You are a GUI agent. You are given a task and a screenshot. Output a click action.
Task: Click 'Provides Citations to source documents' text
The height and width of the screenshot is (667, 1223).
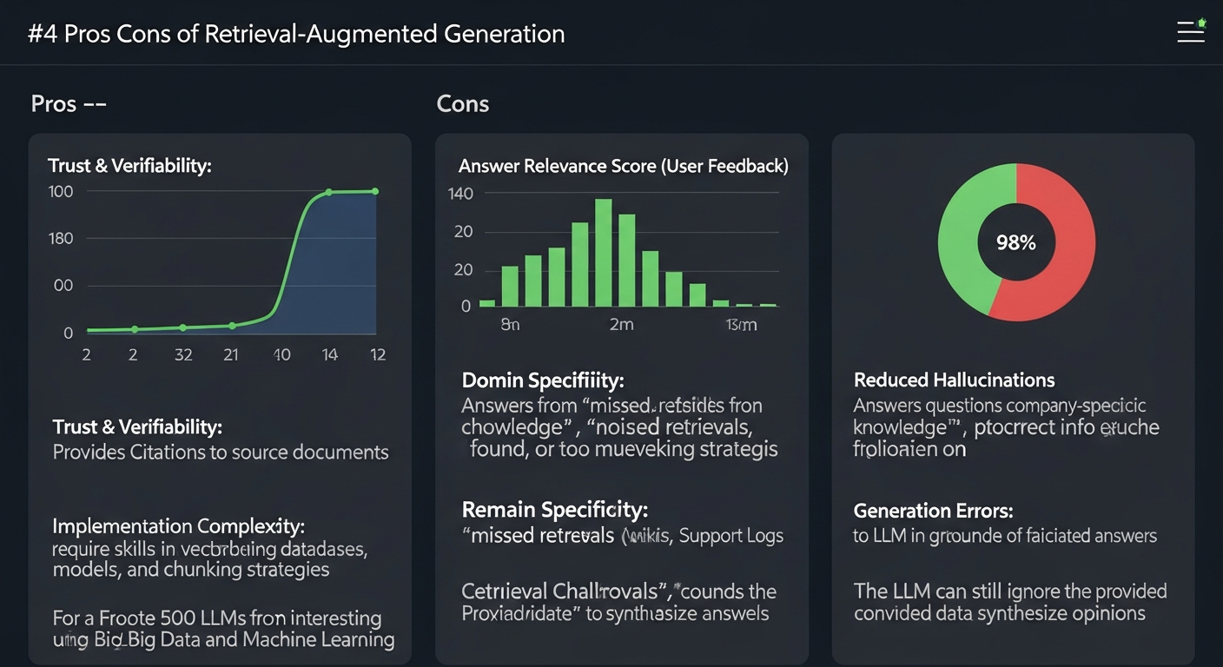221,452
